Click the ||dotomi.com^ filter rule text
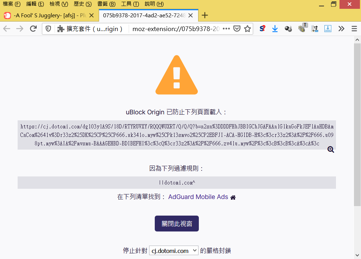This screenshot has height=259, width=361. tap(177, 183)
